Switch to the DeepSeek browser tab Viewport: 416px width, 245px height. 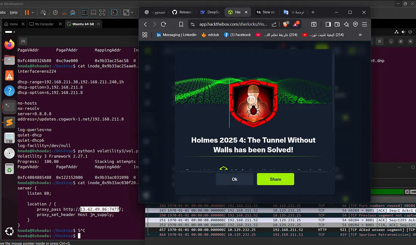point(210,12)
